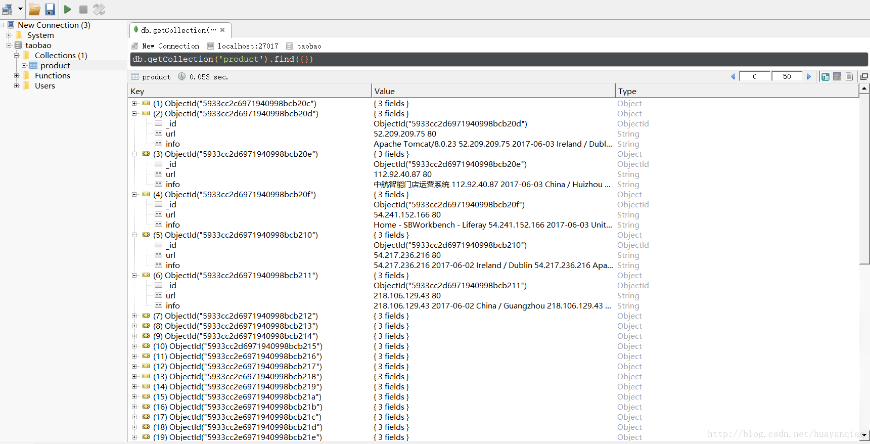Select the product collection in sidebar
This screenshot has width=870, height=444.
55,65
